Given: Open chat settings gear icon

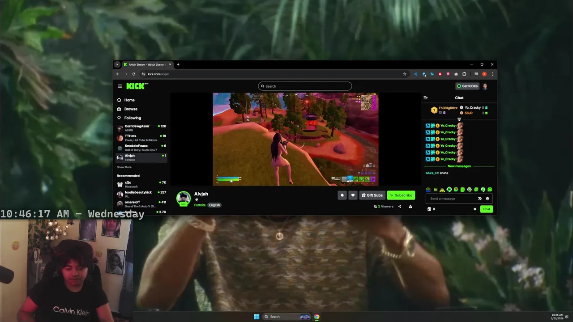Looking at the screenshot, I should point(475,209).
